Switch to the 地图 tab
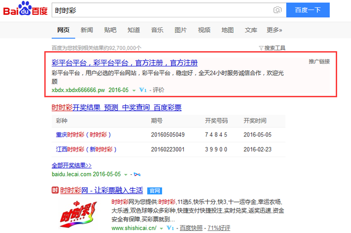The image size is (351, 233). click(227, 30)
